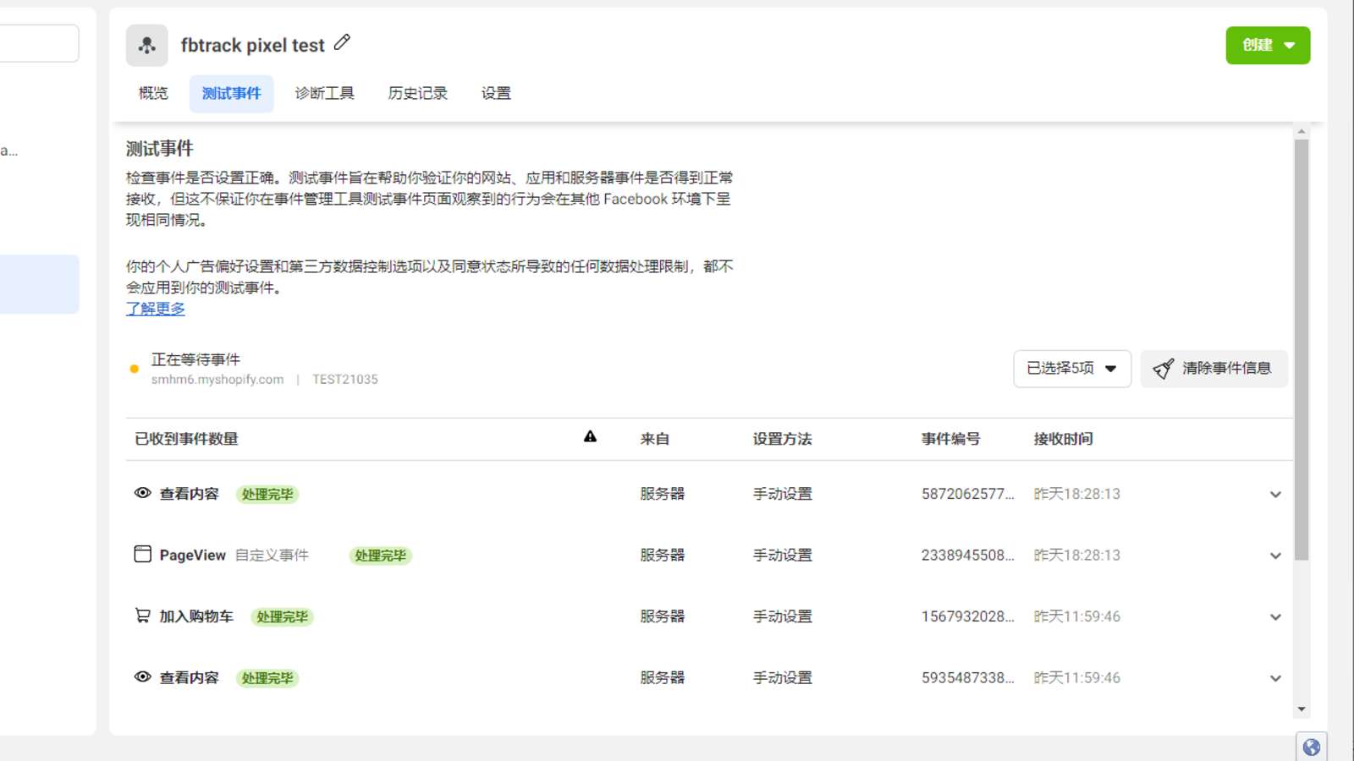Click the warning triangle column icon
Screen dimensions: 1354x761
[x=590, y=436]
